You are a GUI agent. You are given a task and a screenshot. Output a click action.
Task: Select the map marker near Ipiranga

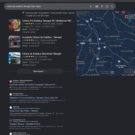pyautogui.click(x=100, y=39)
